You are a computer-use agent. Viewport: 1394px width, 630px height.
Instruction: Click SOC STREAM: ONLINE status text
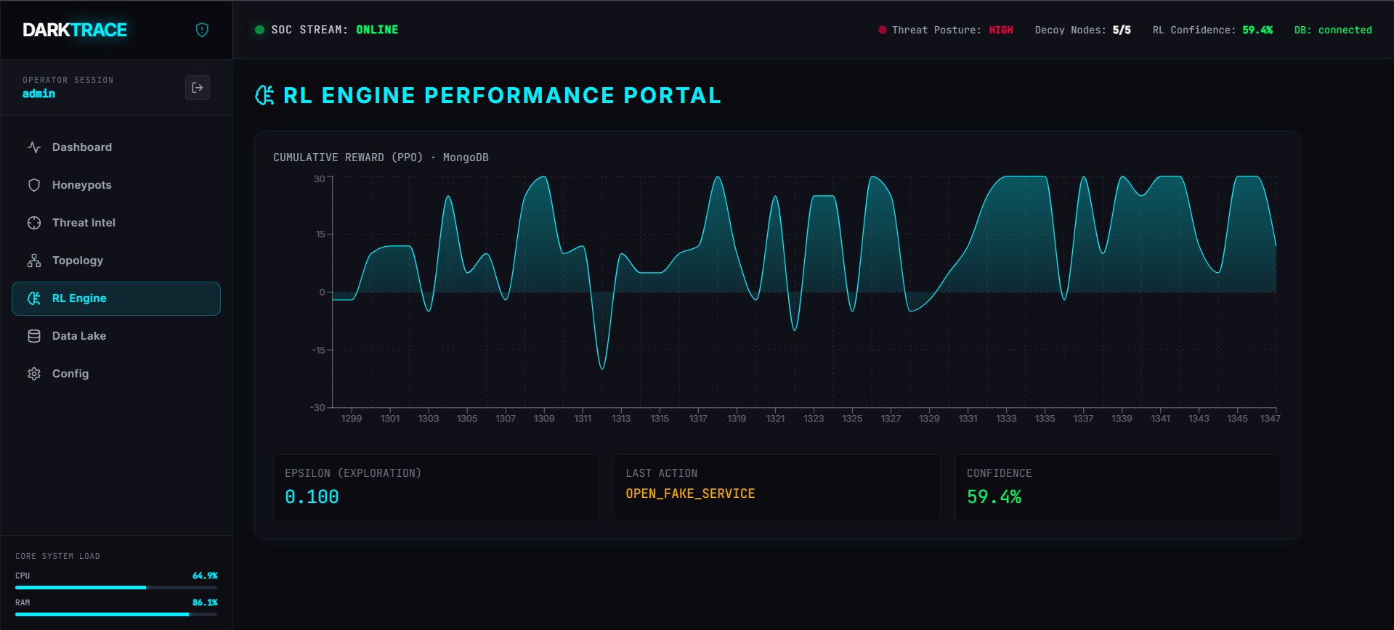(x=335, y=30)
